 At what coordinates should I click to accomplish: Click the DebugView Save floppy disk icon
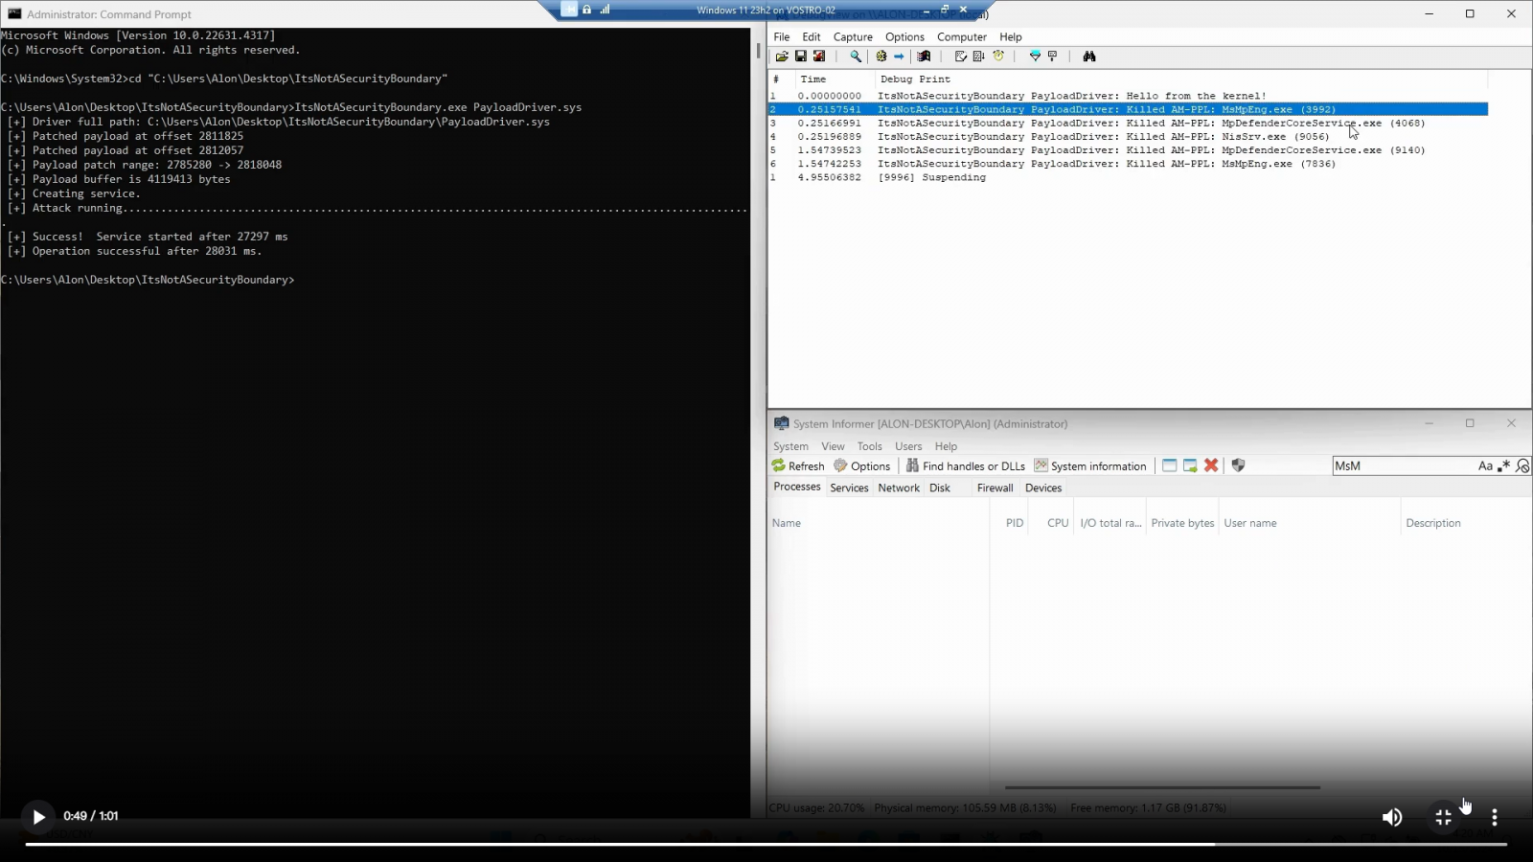(x=801, y=57)
